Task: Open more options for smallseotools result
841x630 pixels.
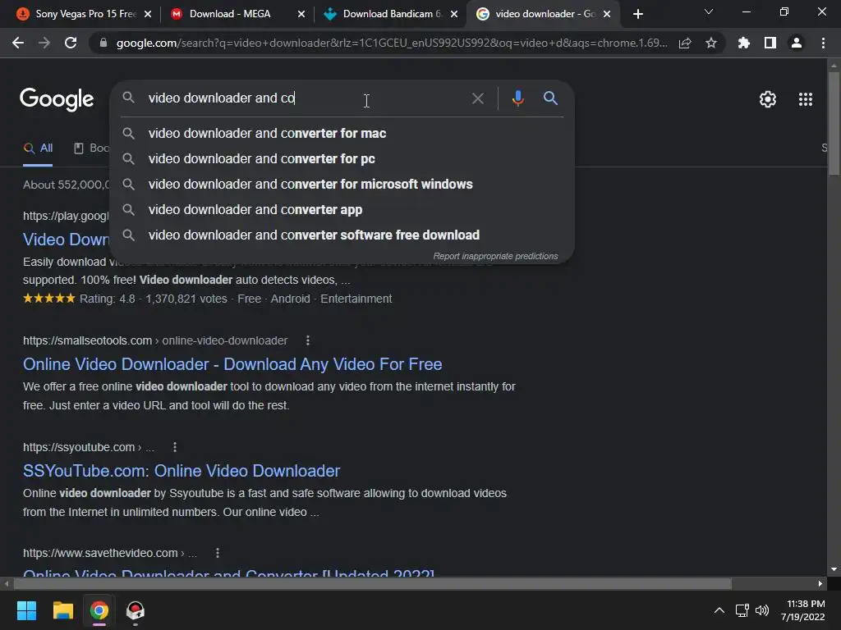Action: [307, 340]
